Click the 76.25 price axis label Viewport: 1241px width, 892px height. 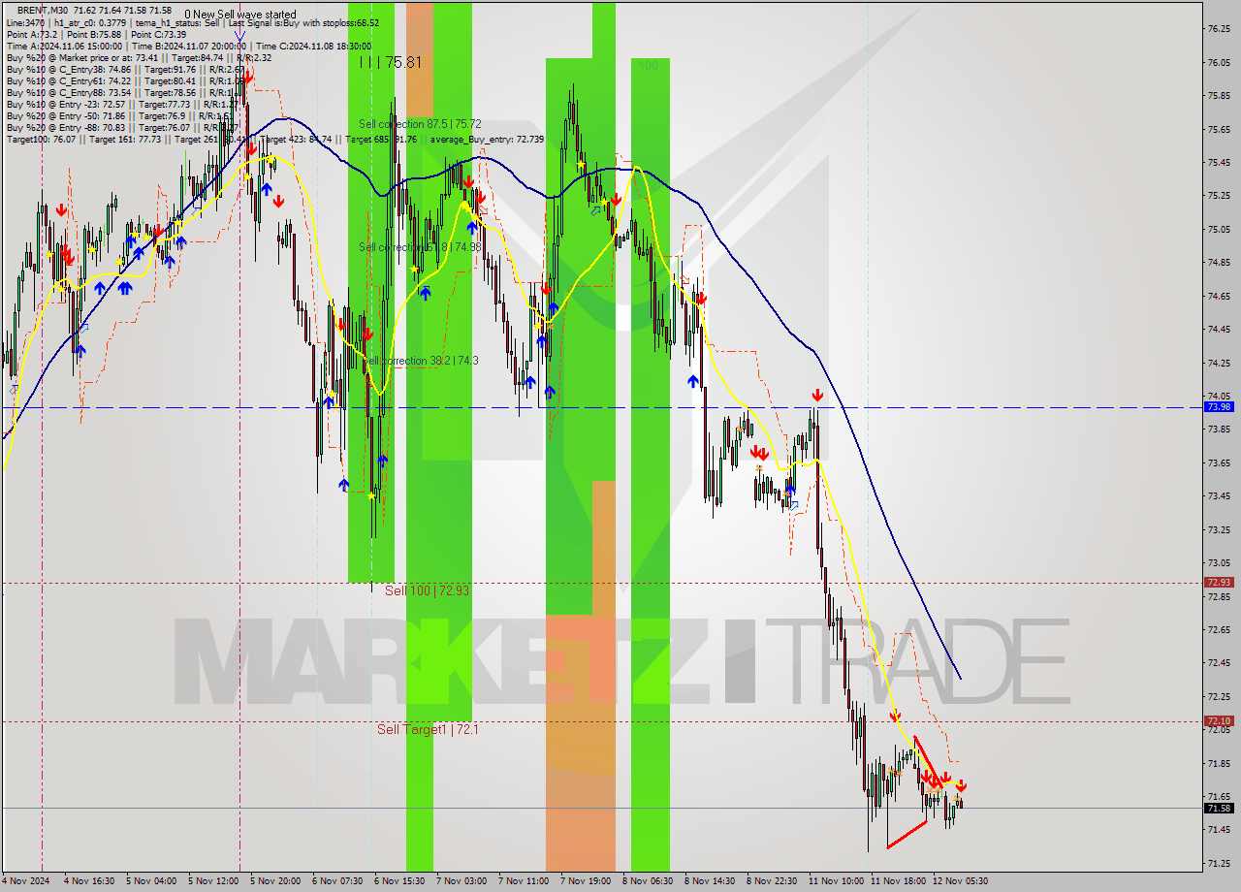point(1219,29)
